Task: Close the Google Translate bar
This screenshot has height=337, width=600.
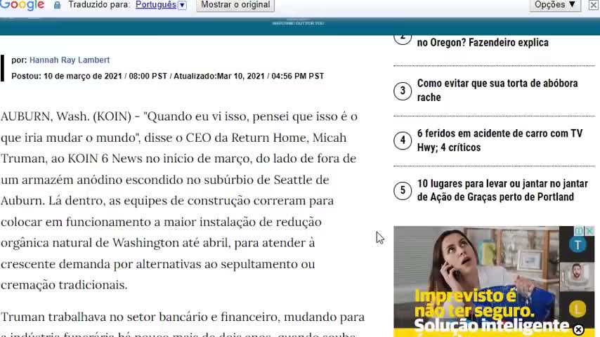Action: click(594, 5)
